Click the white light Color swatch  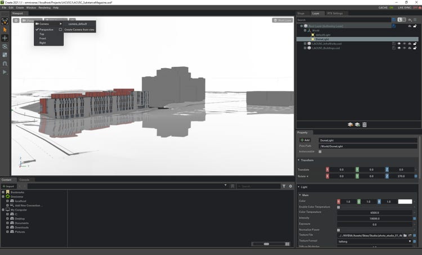[405, 202]
